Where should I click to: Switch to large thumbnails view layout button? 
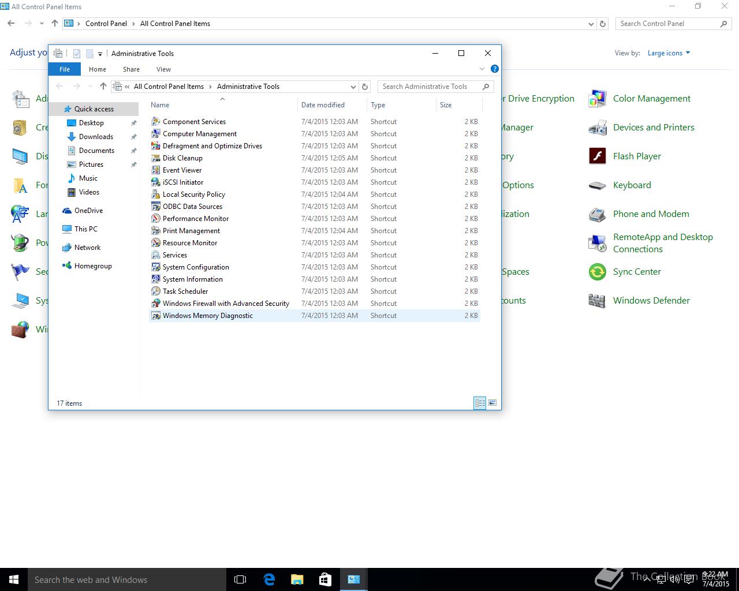click(492, 403)
